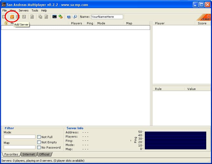This screenshot has height=164, width=212.
Task: Click the gray page icon left of the console
Action: coord(46,17)
